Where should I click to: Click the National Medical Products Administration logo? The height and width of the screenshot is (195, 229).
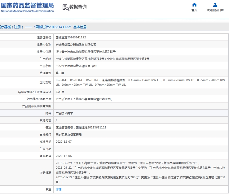coord(27,7)
